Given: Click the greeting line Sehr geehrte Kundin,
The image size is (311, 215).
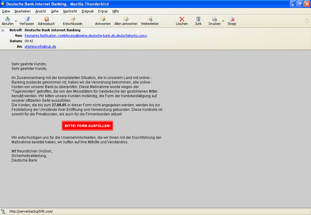Looking at the screenshot, I should coord(29,64).
